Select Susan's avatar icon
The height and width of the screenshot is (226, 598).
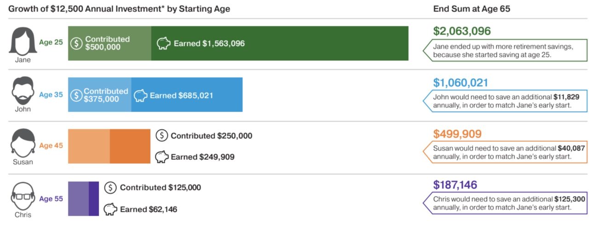tap(23, 142)
